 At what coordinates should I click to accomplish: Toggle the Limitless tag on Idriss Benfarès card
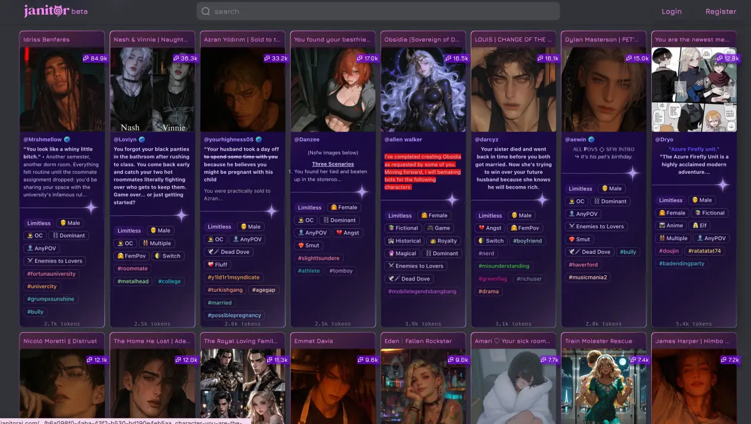[x=38, y=222]
